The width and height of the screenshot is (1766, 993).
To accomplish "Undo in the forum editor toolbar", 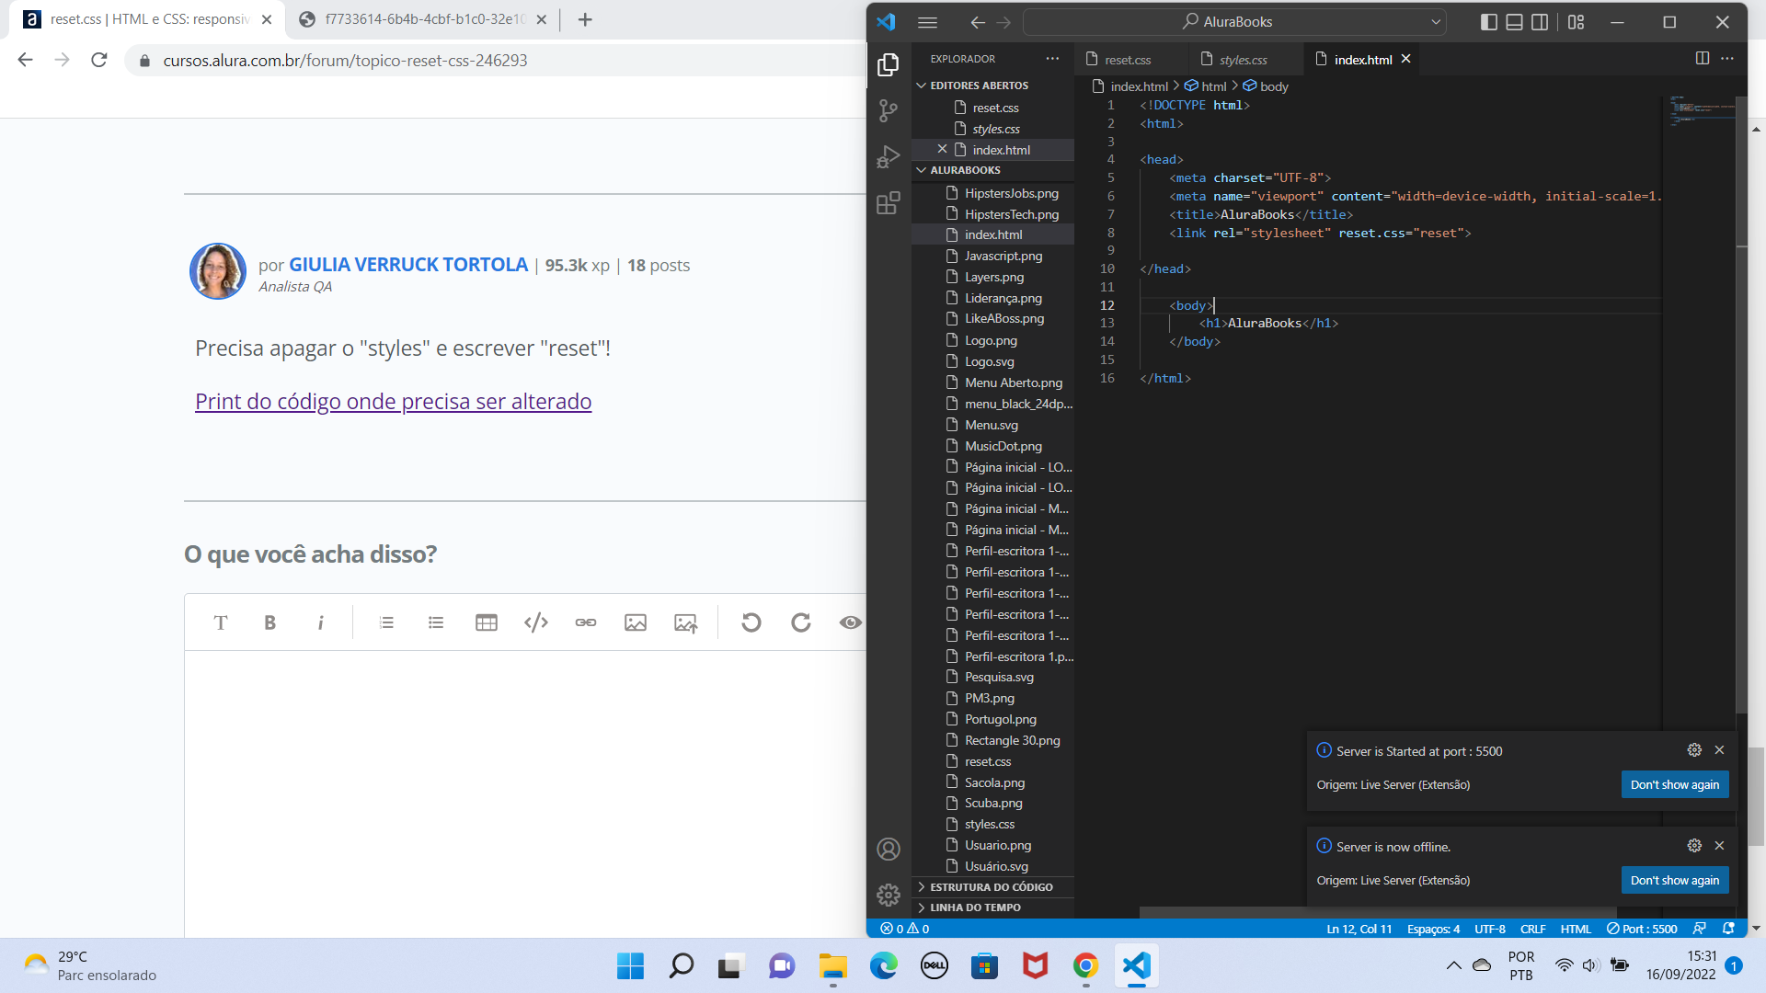I will [x=751, y=622].
